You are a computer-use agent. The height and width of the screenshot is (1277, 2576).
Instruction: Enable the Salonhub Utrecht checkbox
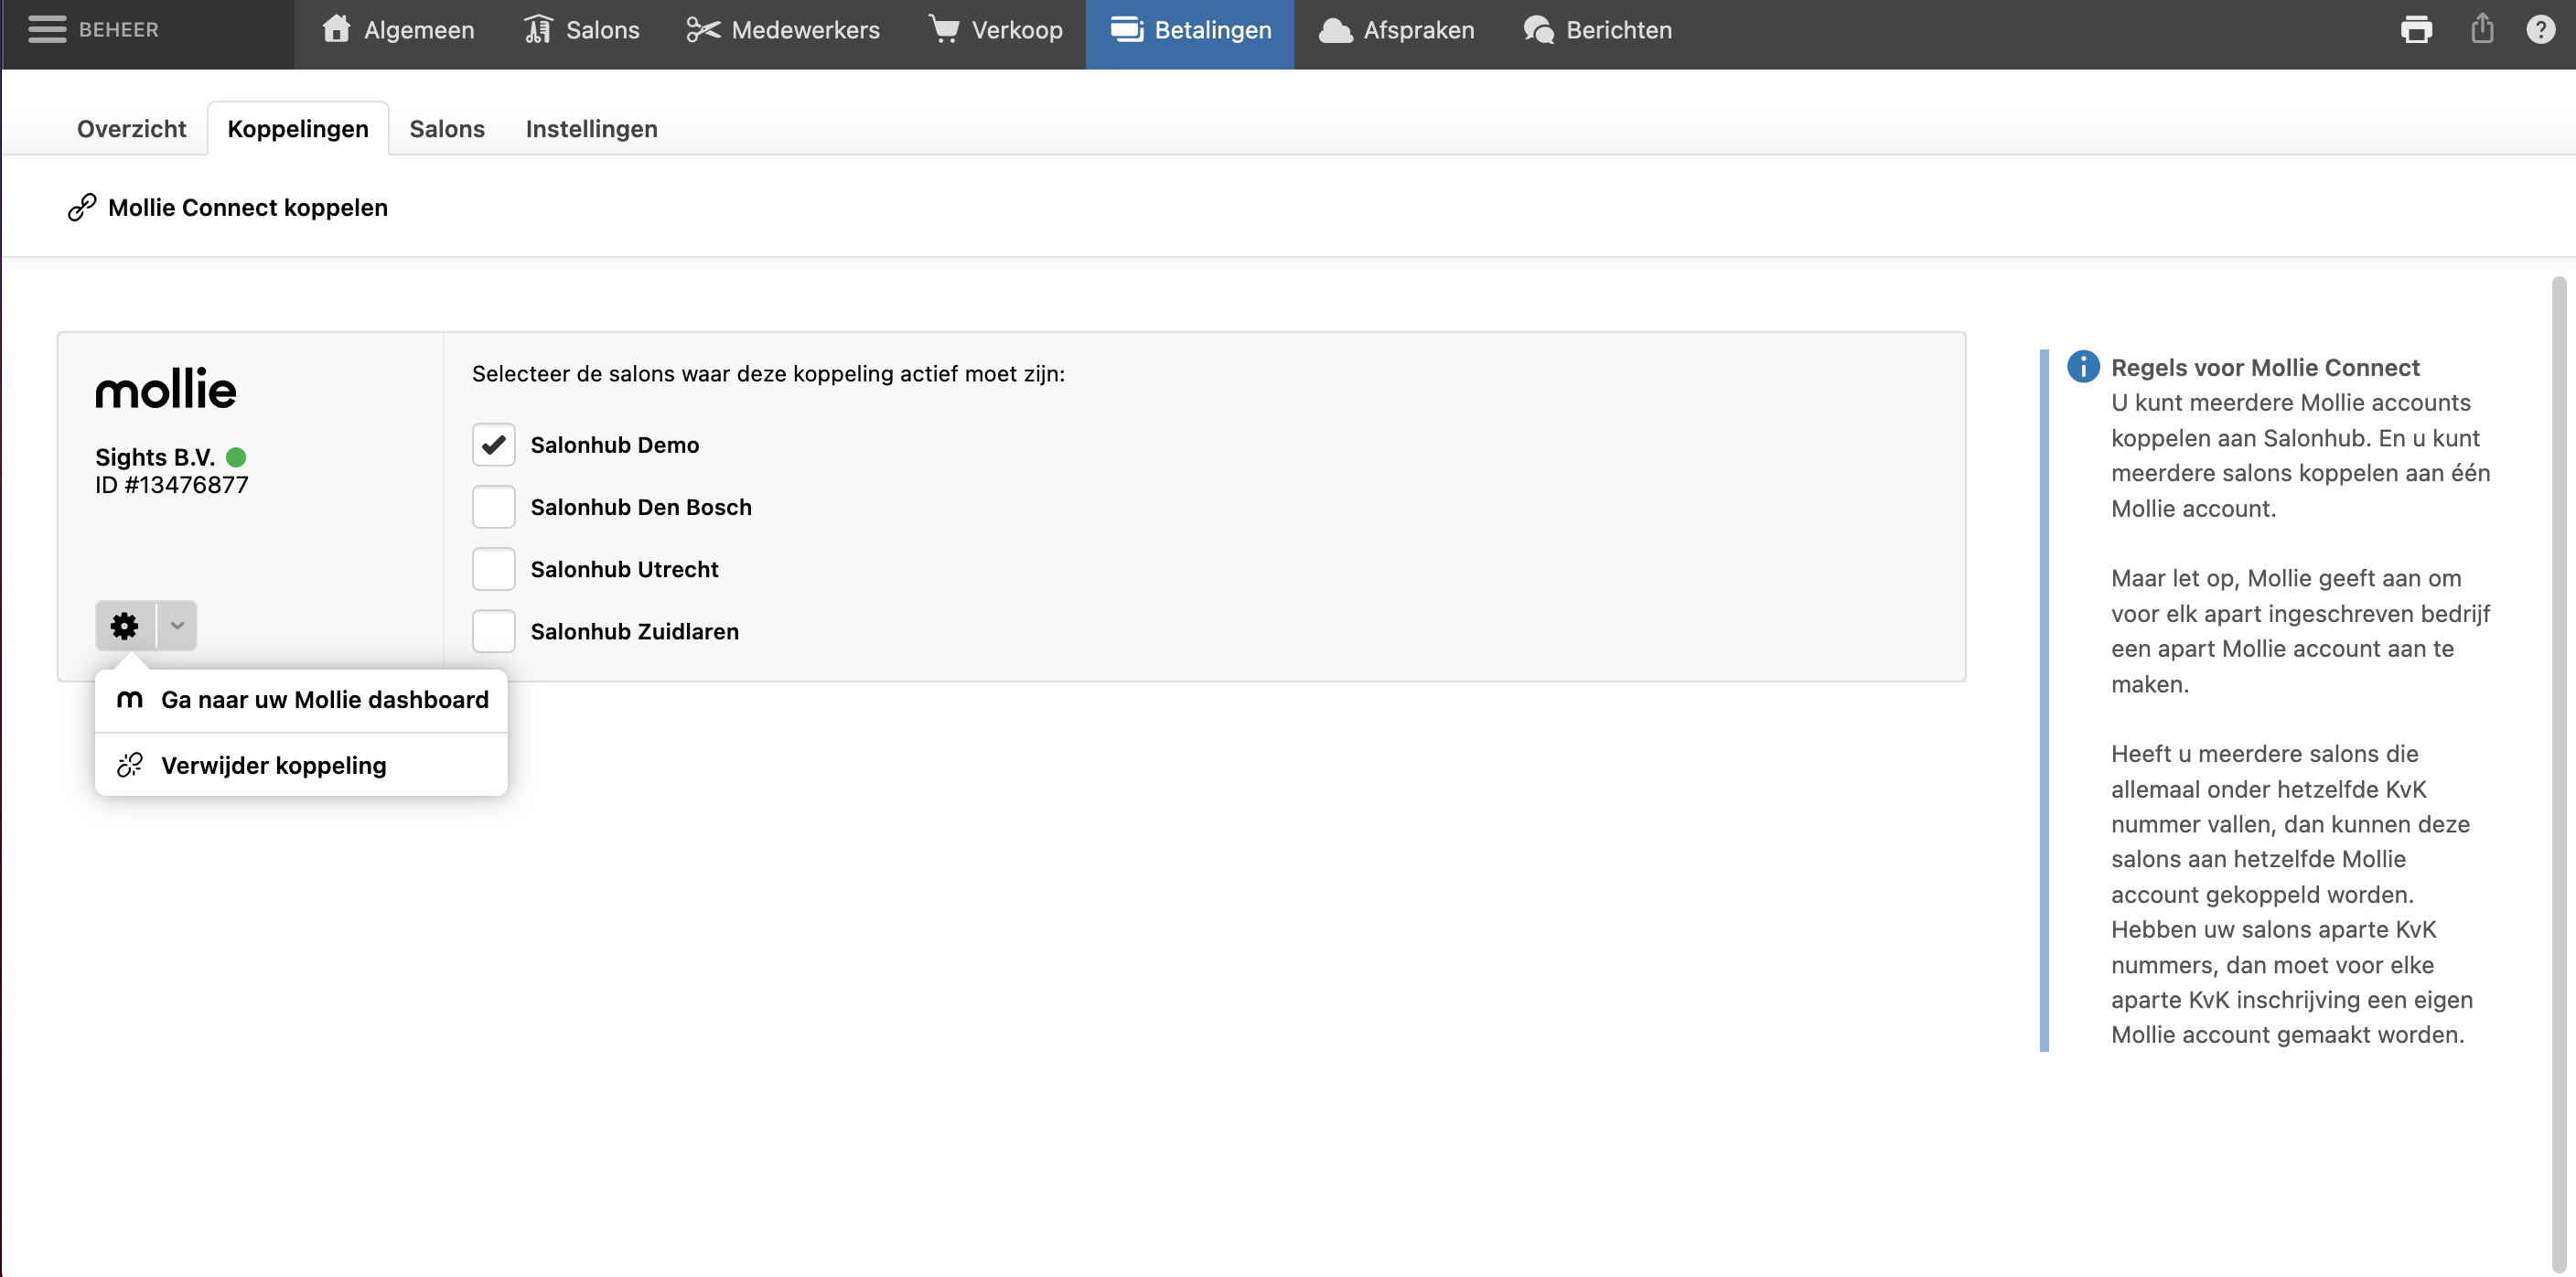click(x=494, y=569)
